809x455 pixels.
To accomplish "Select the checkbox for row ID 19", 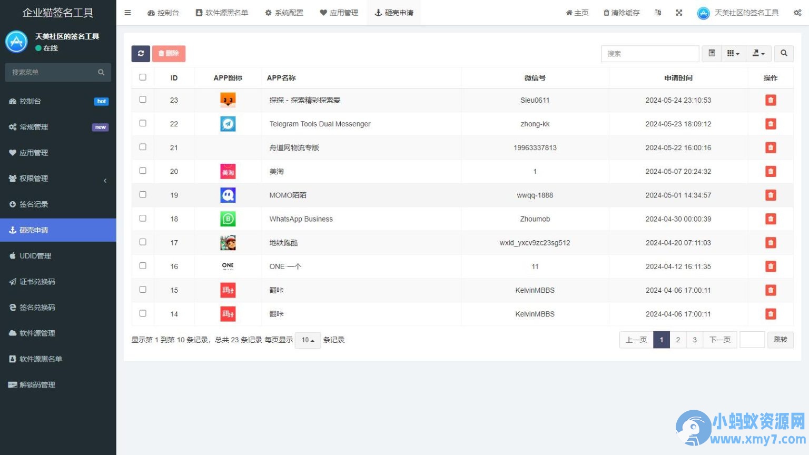I will [143, 194].
